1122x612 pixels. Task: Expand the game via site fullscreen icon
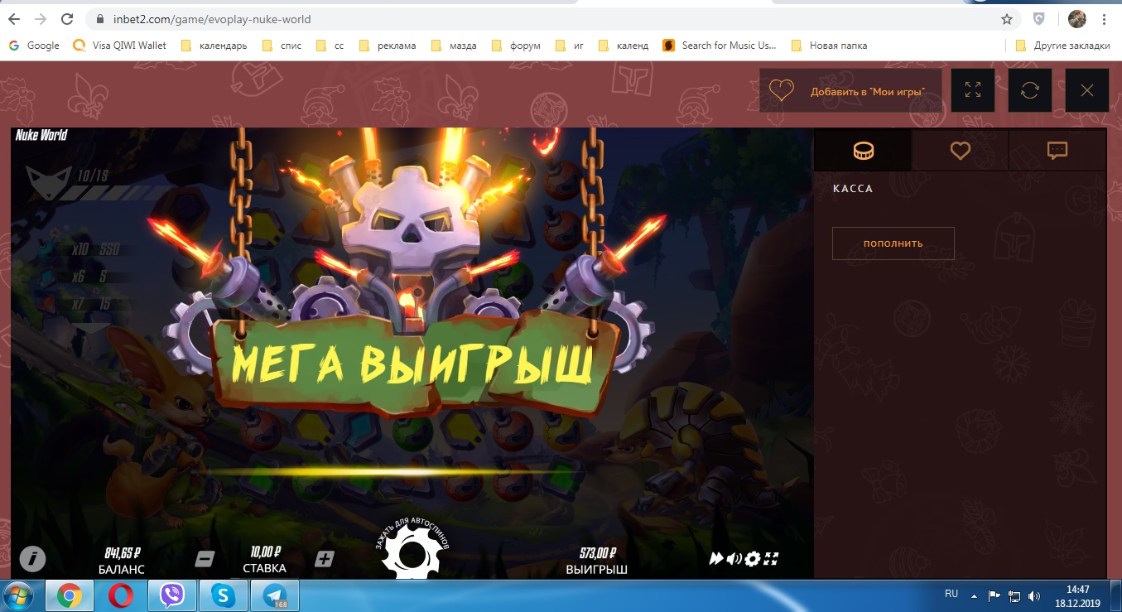tap(973, 90)
